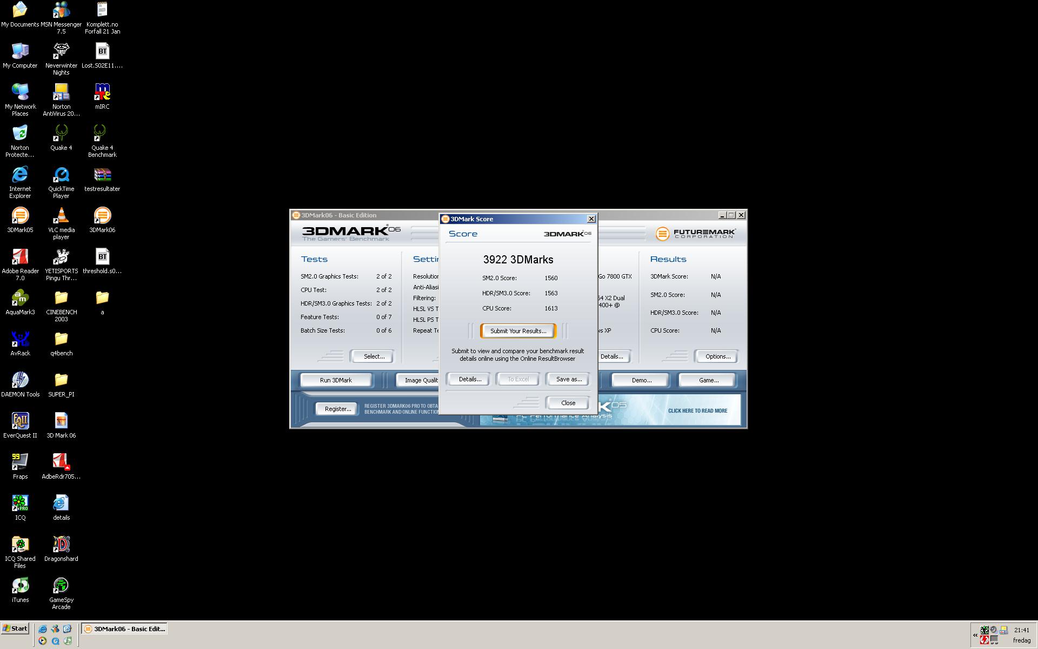This screenshot has height=649, width=1038.
Task: Select the Quake 4 Benchmark shortcut
Action: click(x=102, y=141)
